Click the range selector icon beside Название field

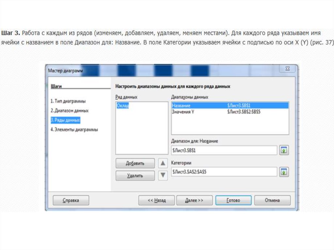click(284, 150)
